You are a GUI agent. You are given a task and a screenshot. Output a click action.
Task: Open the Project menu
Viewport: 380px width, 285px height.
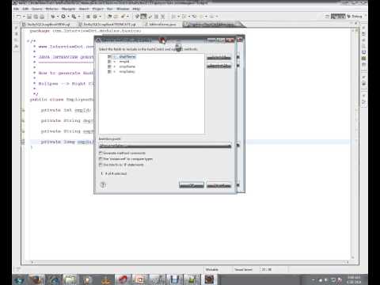click(98, 9)
